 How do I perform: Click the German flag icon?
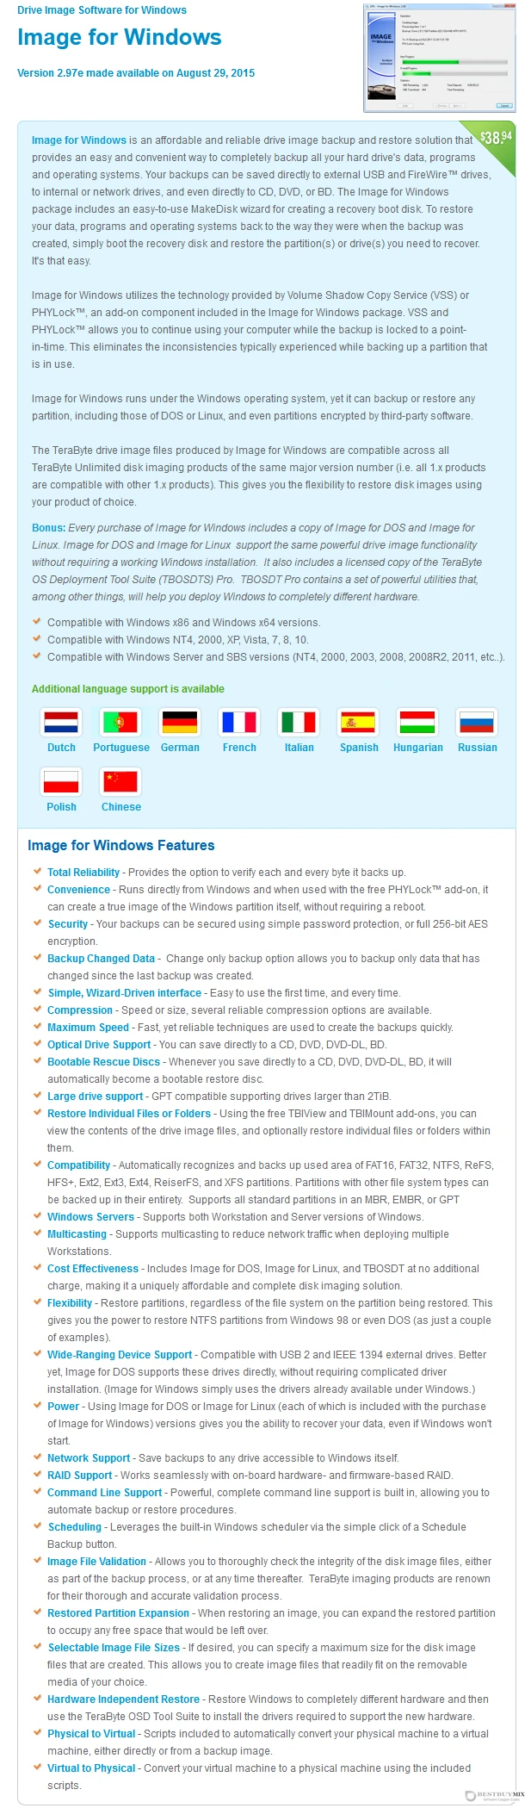[x=180, y=722]
